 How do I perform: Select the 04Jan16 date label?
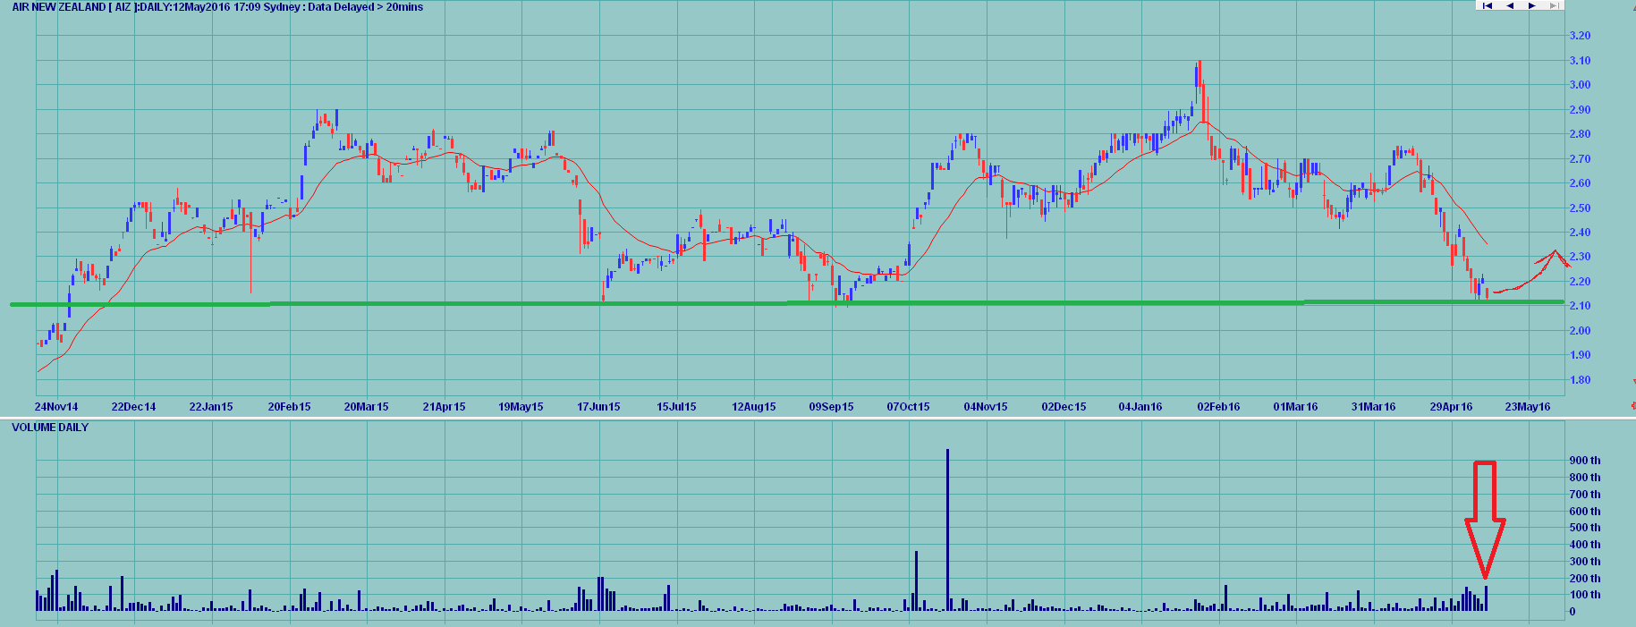(x=1140, y=407)
